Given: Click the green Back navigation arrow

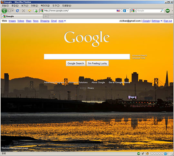Looking at the screenshot, I should coord(4,11).
